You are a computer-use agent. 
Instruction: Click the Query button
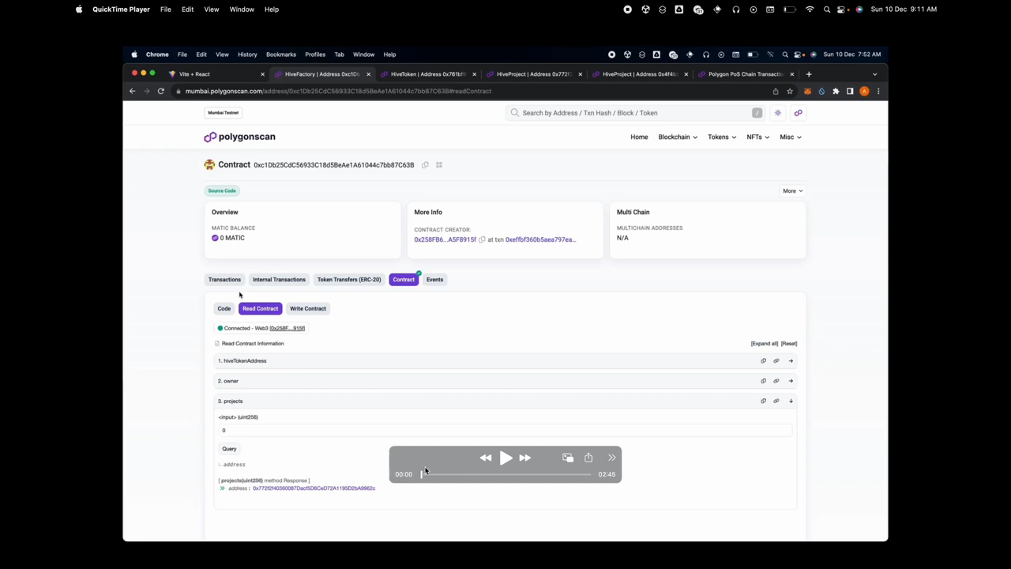(x=229, y=449)
